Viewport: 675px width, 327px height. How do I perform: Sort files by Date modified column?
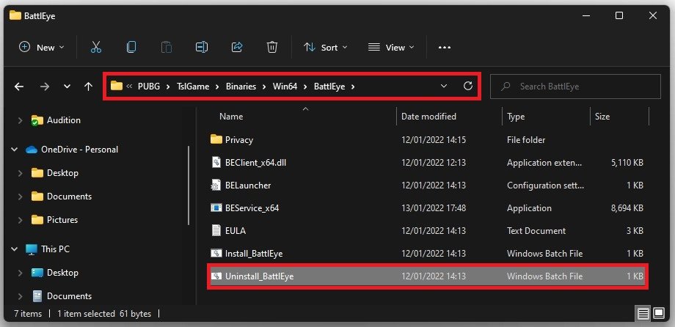coord(428,117)
